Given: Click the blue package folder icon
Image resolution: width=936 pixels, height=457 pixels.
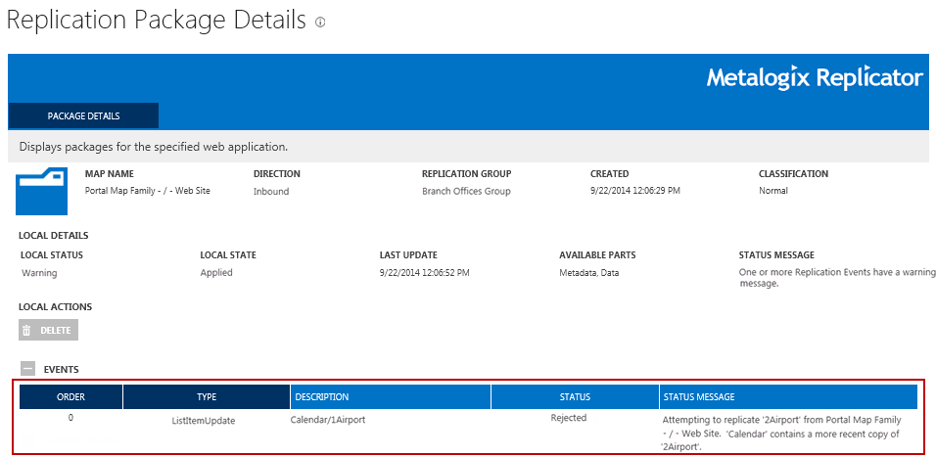Looking at the screenshot, I should [42, 192].
